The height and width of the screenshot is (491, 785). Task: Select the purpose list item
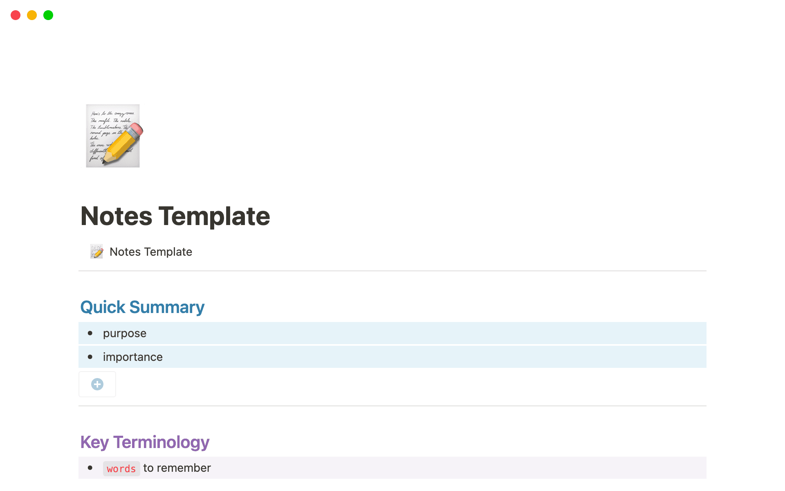point(125,333)
